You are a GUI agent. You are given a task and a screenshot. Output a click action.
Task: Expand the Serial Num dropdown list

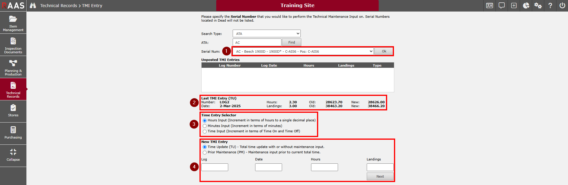coord(303,52)
